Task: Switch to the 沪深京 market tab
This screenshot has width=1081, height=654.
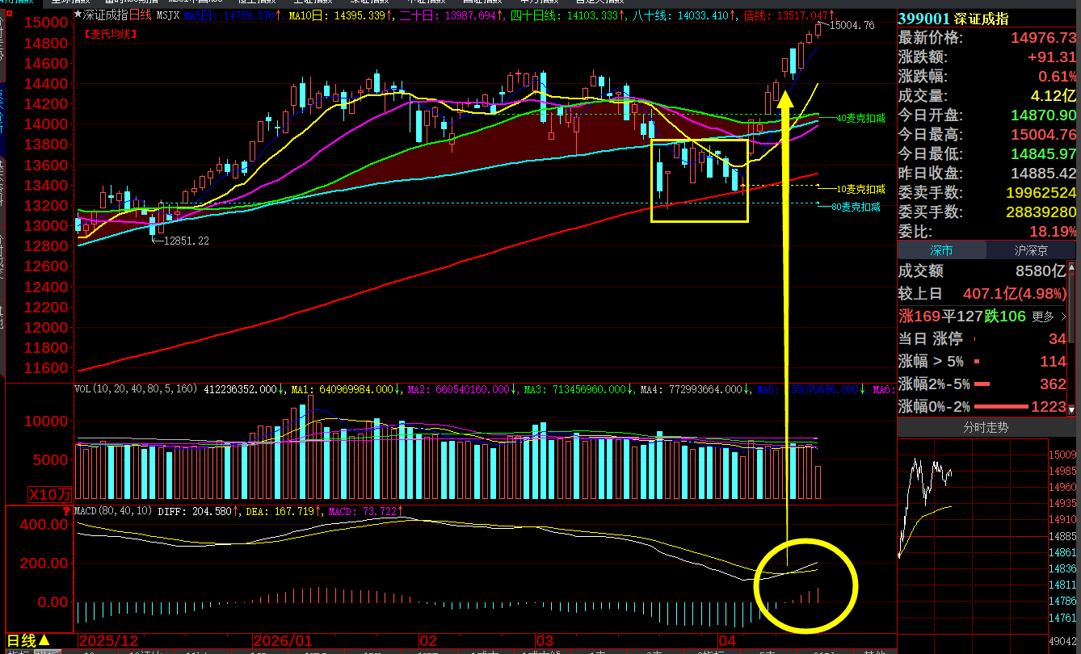Action: click(x=1031, y=250)
